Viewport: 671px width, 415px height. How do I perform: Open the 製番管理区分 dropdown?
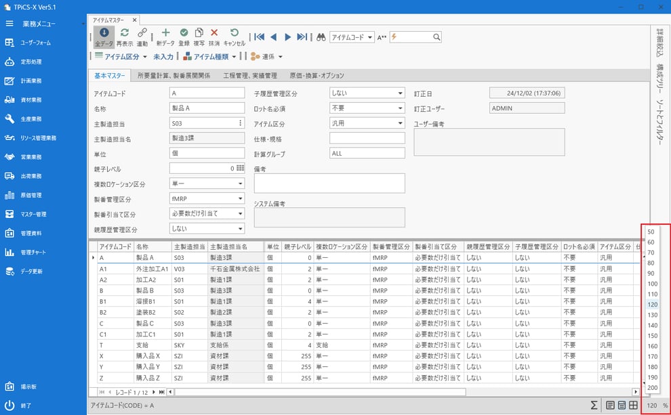240,198
